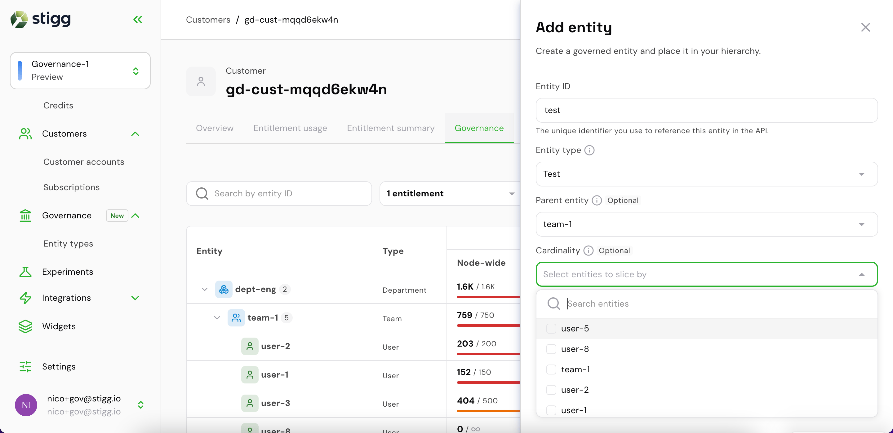893x433 pixels.
Task: Check the user-8 checkbox
Action: pyautogui.click(x=551, y=349)
